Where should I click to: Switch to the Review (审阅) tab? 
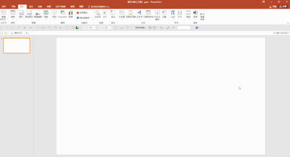tap(72, 7)
